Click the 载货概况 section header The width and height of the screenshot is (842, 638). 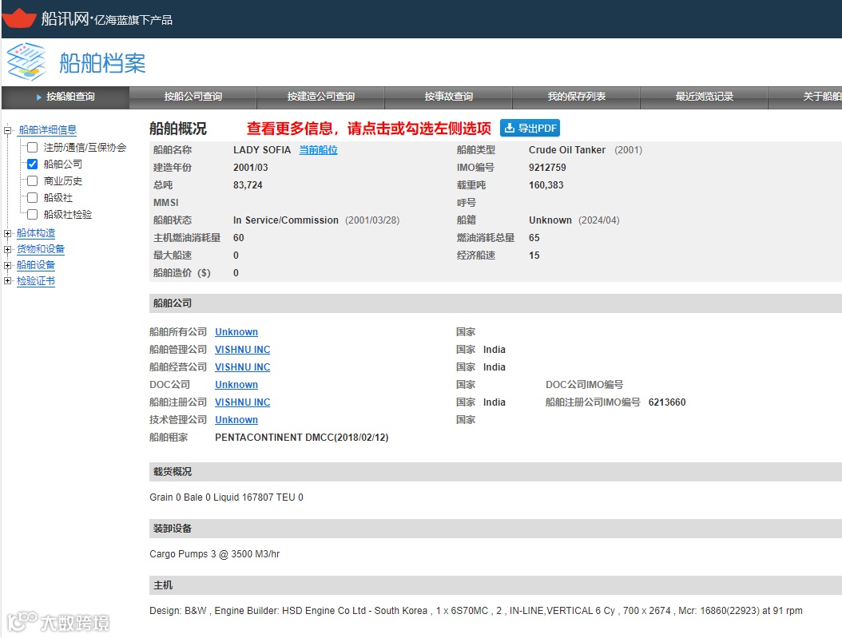[x=495, y=472]
